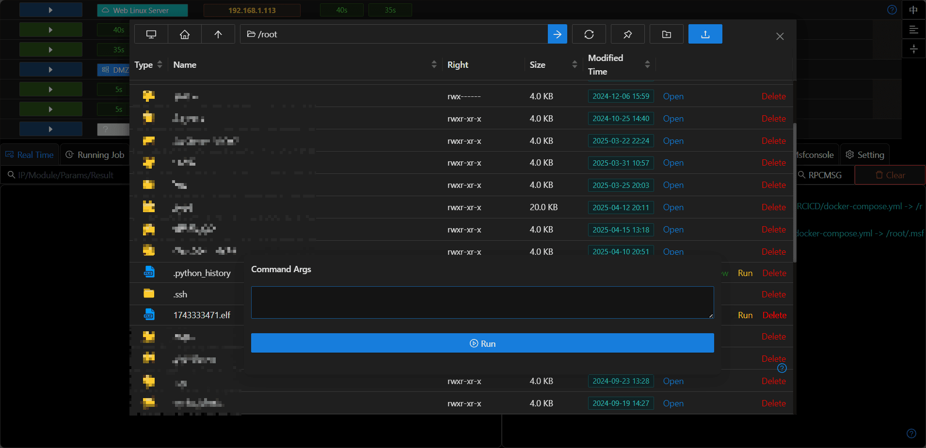The width and height of the screenshot is (926, 448).
Task: Click date tag 2025-04-15 13:18
Action: 621,230
